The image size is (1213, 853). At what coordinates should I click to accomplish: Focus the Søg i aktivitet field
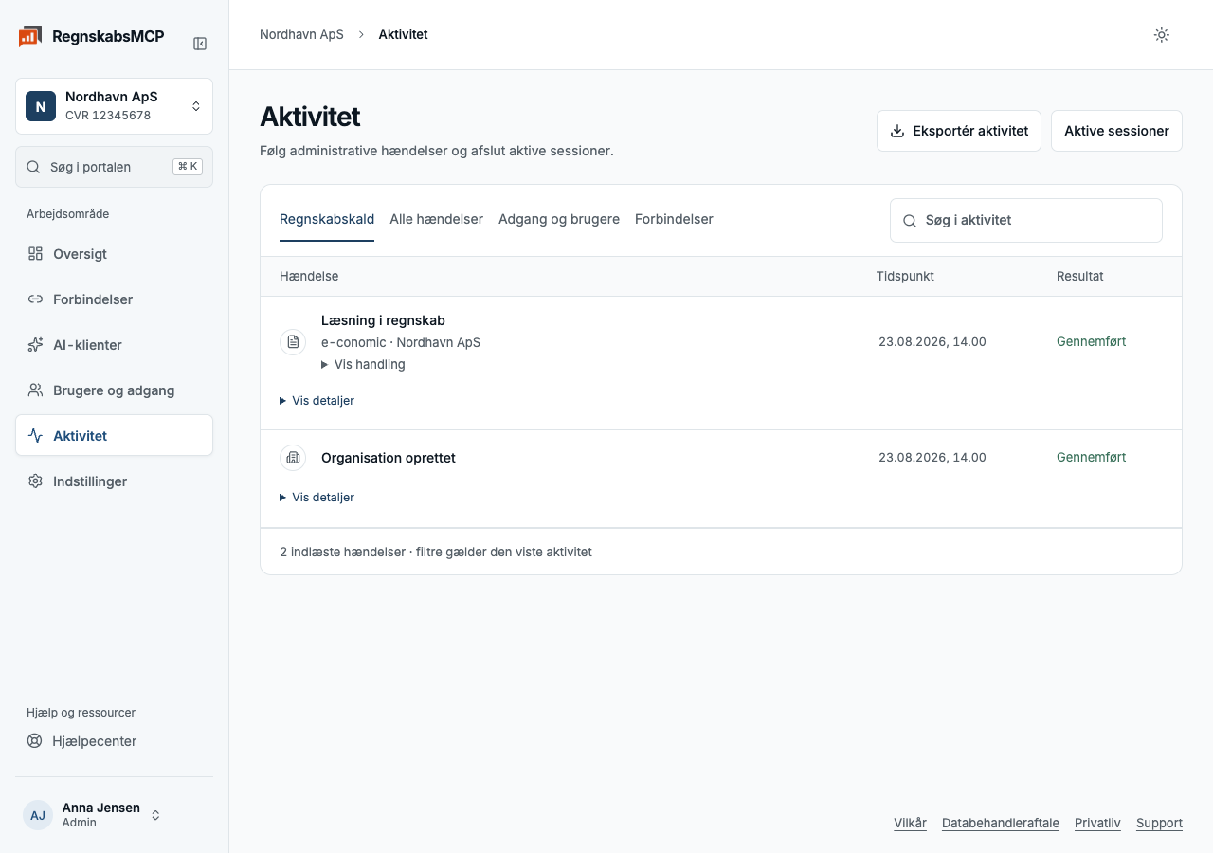click(x=1026, y=220)
